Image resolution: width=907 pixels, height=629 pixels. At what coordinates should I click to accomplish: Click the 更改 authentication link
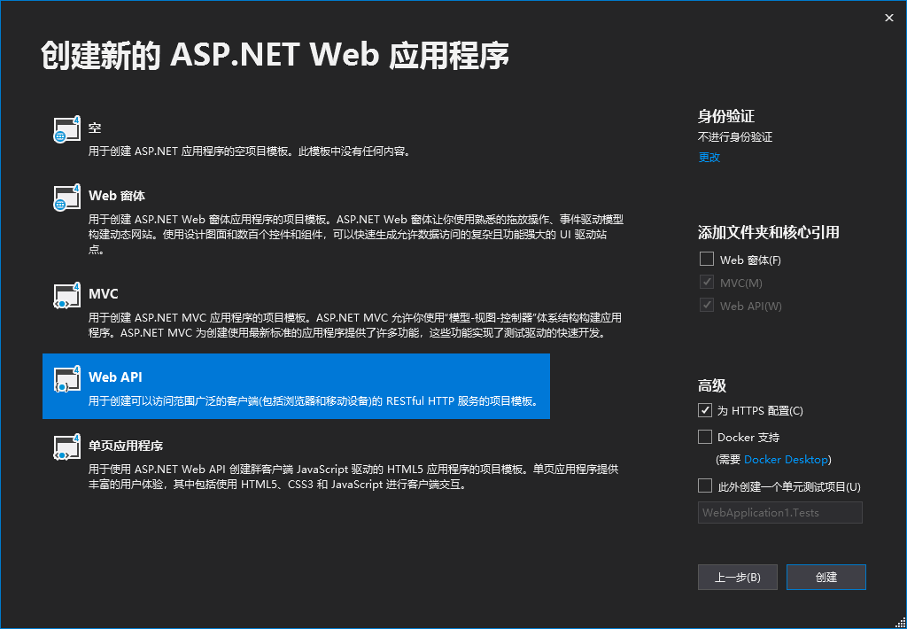click(709, 158)
